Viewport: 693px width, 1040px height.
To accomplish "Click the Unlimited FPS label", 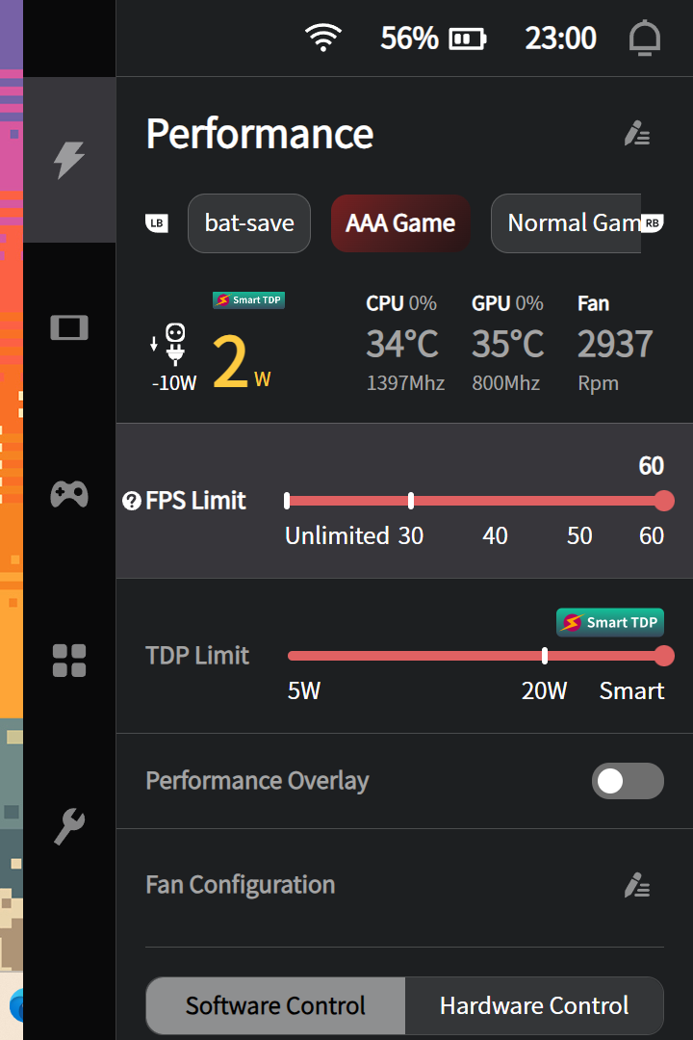I will [x=337, y=535].
